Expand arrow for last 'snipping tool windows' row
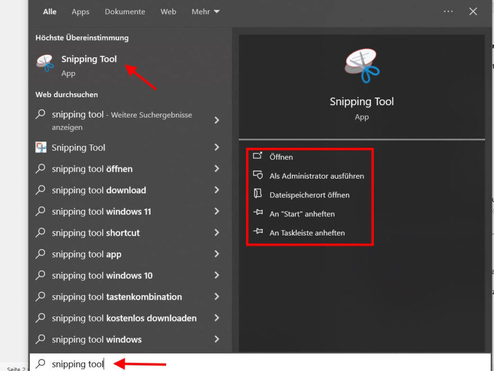 [217, 339]
